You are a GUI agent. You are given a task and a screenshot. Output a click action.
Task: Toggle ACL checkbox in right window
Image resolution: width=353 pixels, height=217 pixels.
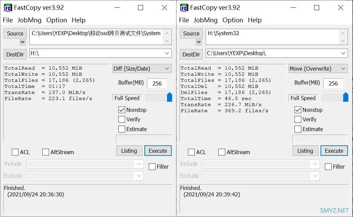pos(191,152)
